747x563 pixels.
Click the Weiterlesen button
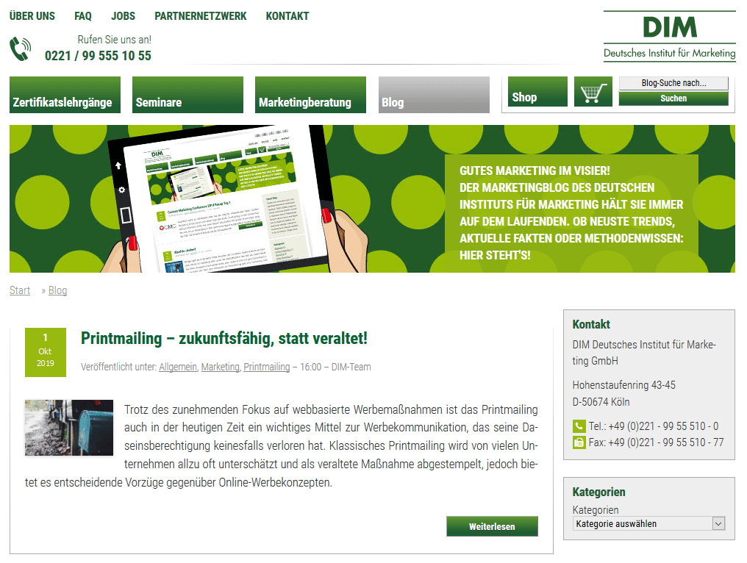click(x=492, y=526)
